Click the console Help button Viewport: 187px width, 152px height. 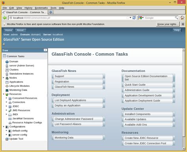177,30
